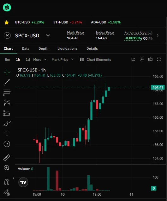
Task: Switch to the Details tab
Action: point(92,48)
